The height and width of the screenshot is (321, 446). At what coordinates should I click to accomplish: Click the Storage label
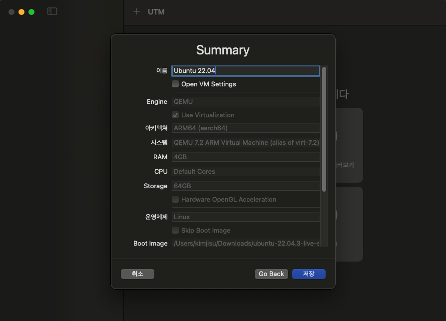pos(156,186)
